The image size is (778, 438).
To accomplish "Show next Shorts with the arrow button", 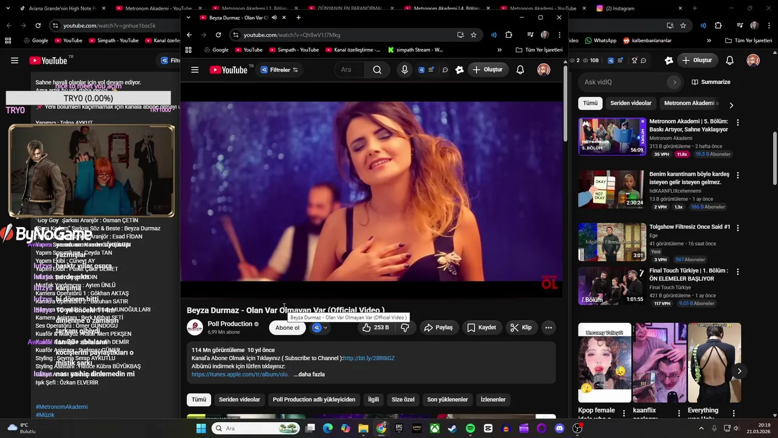I will [739, 371].
